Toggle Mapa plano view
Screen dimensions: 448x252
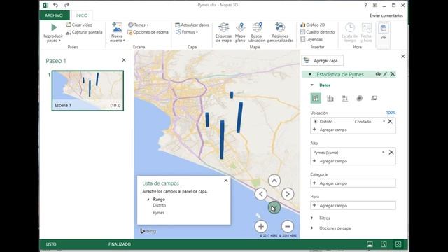[240, 32]
